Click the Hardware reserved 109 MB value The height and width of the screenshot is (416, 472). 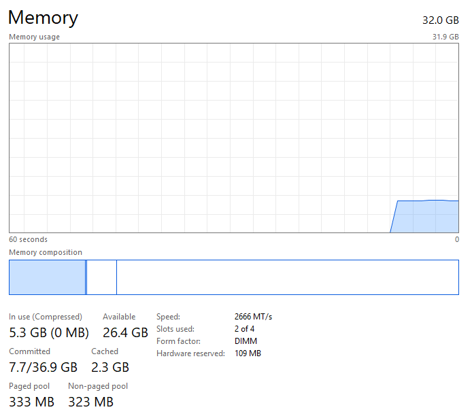[x=248, y=353]
